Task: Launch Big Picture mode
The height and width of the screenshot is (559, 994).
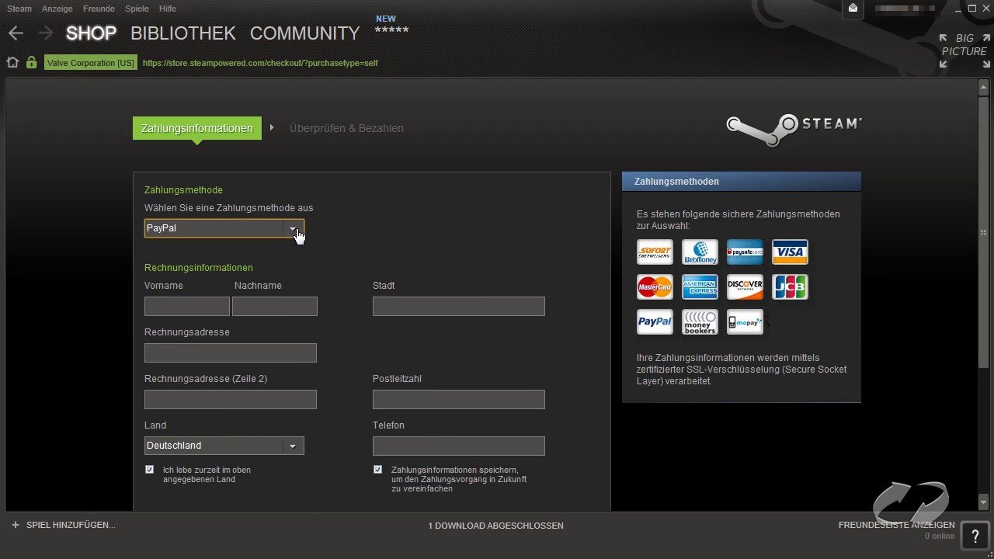Action: [x=964, y=50]
